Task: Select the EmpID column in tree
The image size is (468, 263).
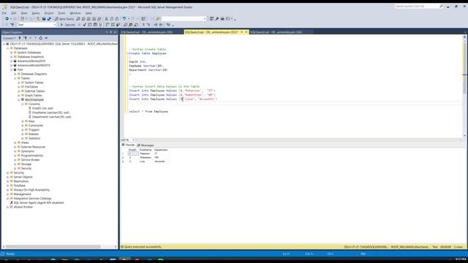Action: pos(42,108)
